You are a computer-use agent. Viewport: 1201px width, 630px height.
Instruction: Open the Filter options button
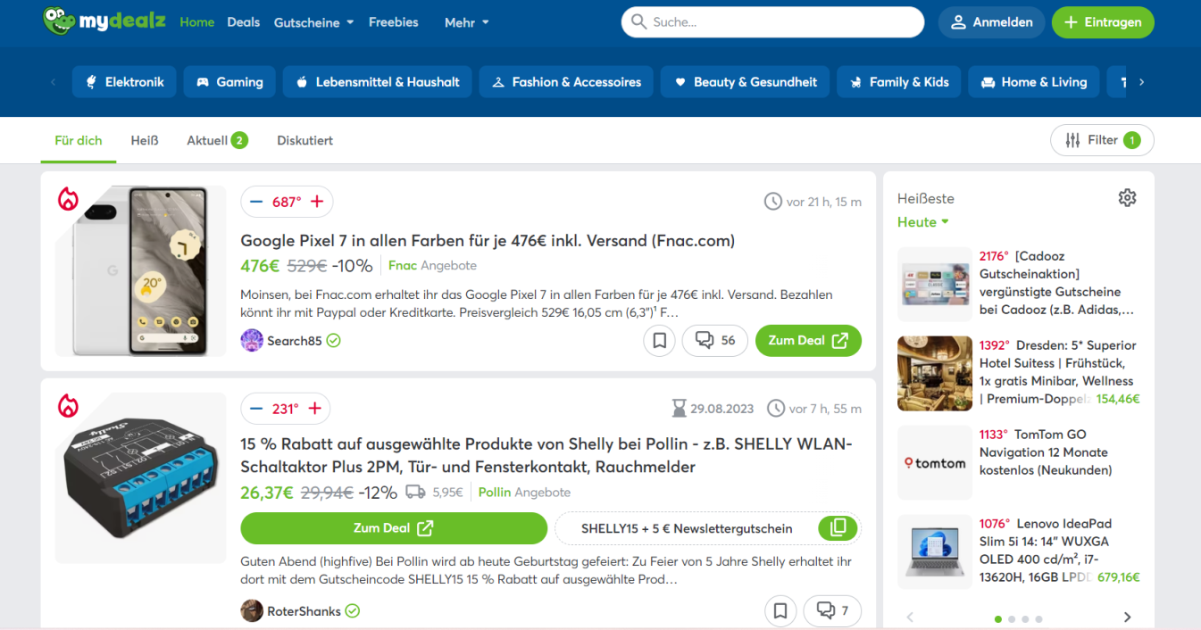1102,140
